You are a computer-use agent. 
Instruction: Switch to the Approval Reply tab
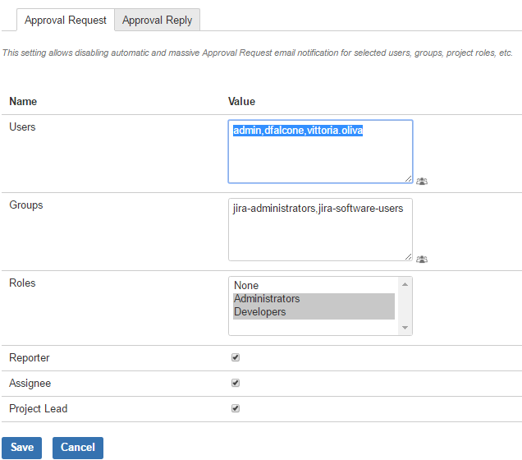pyautogui.click(x=158, y=21)
